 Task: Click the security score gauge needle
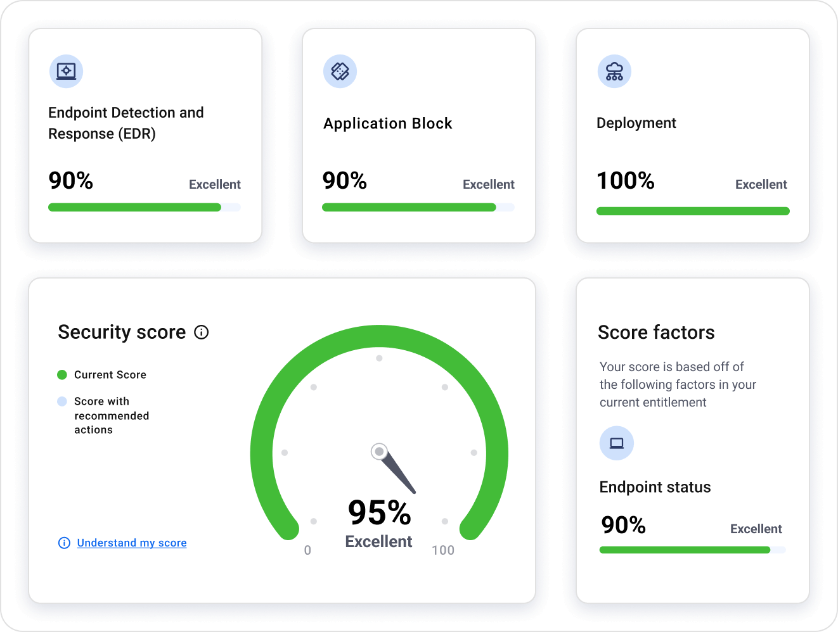tap(397, 472)
